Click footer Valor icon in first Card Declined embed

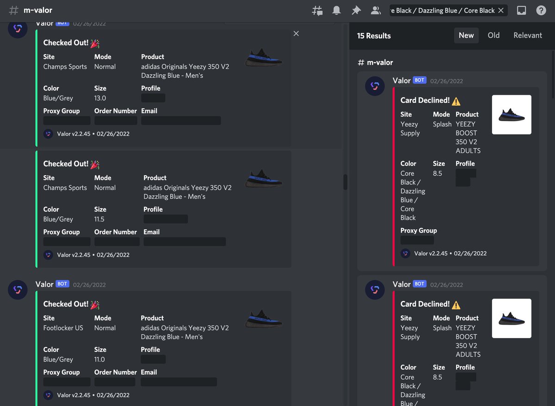pyautogui.click(x=405, y=253)
